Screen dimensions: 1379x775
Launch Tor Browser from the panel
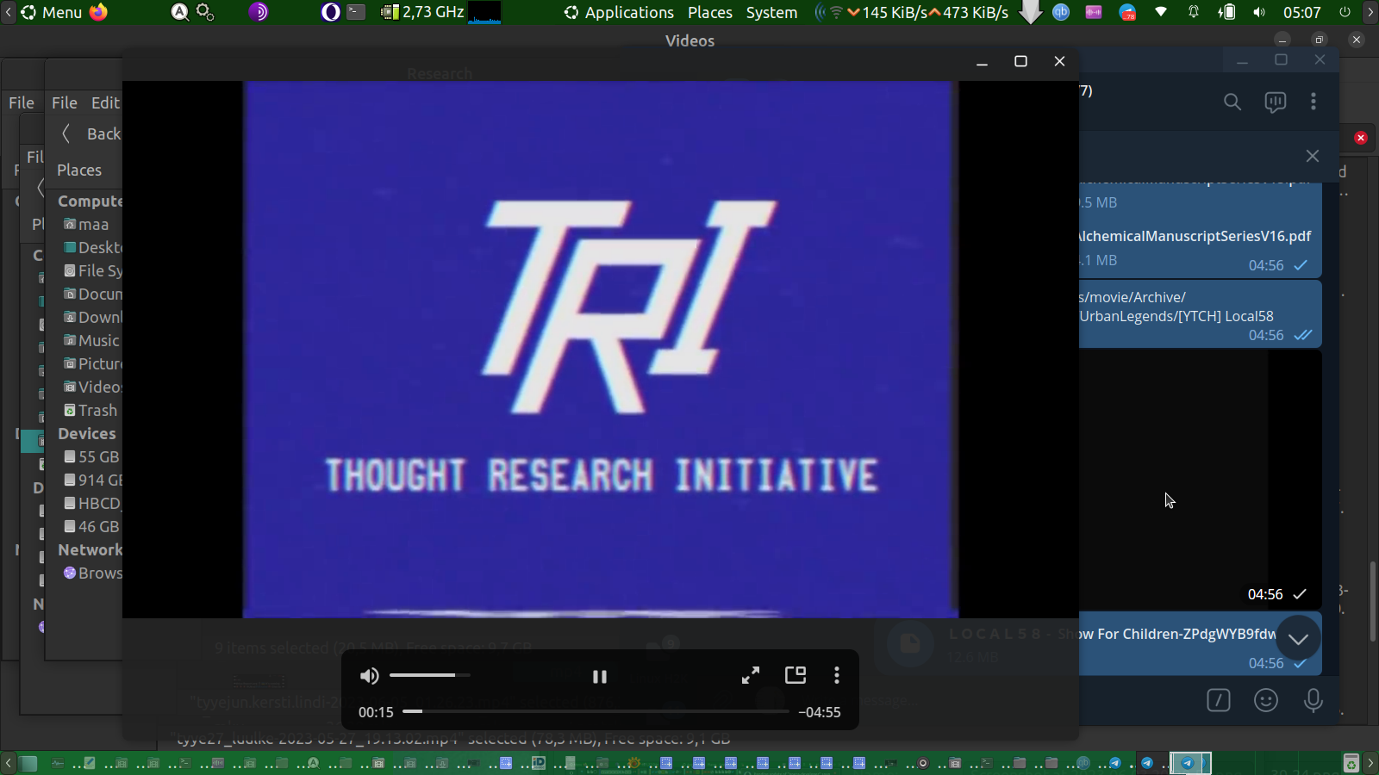(259, 12)
